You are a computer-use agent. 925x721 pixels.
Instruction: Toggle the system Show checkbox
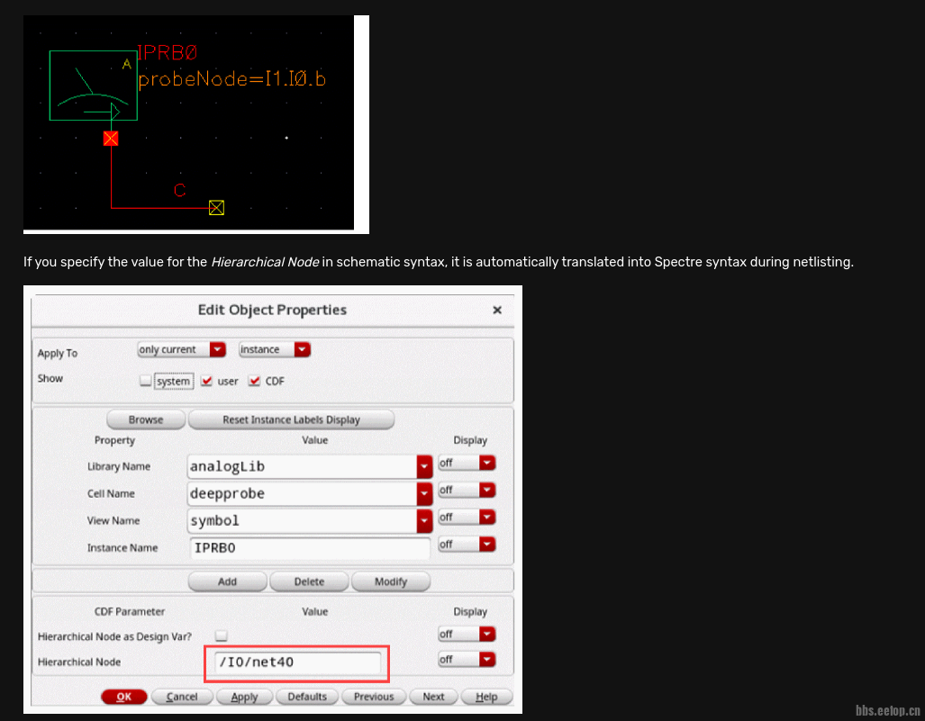tap(146, 380)
